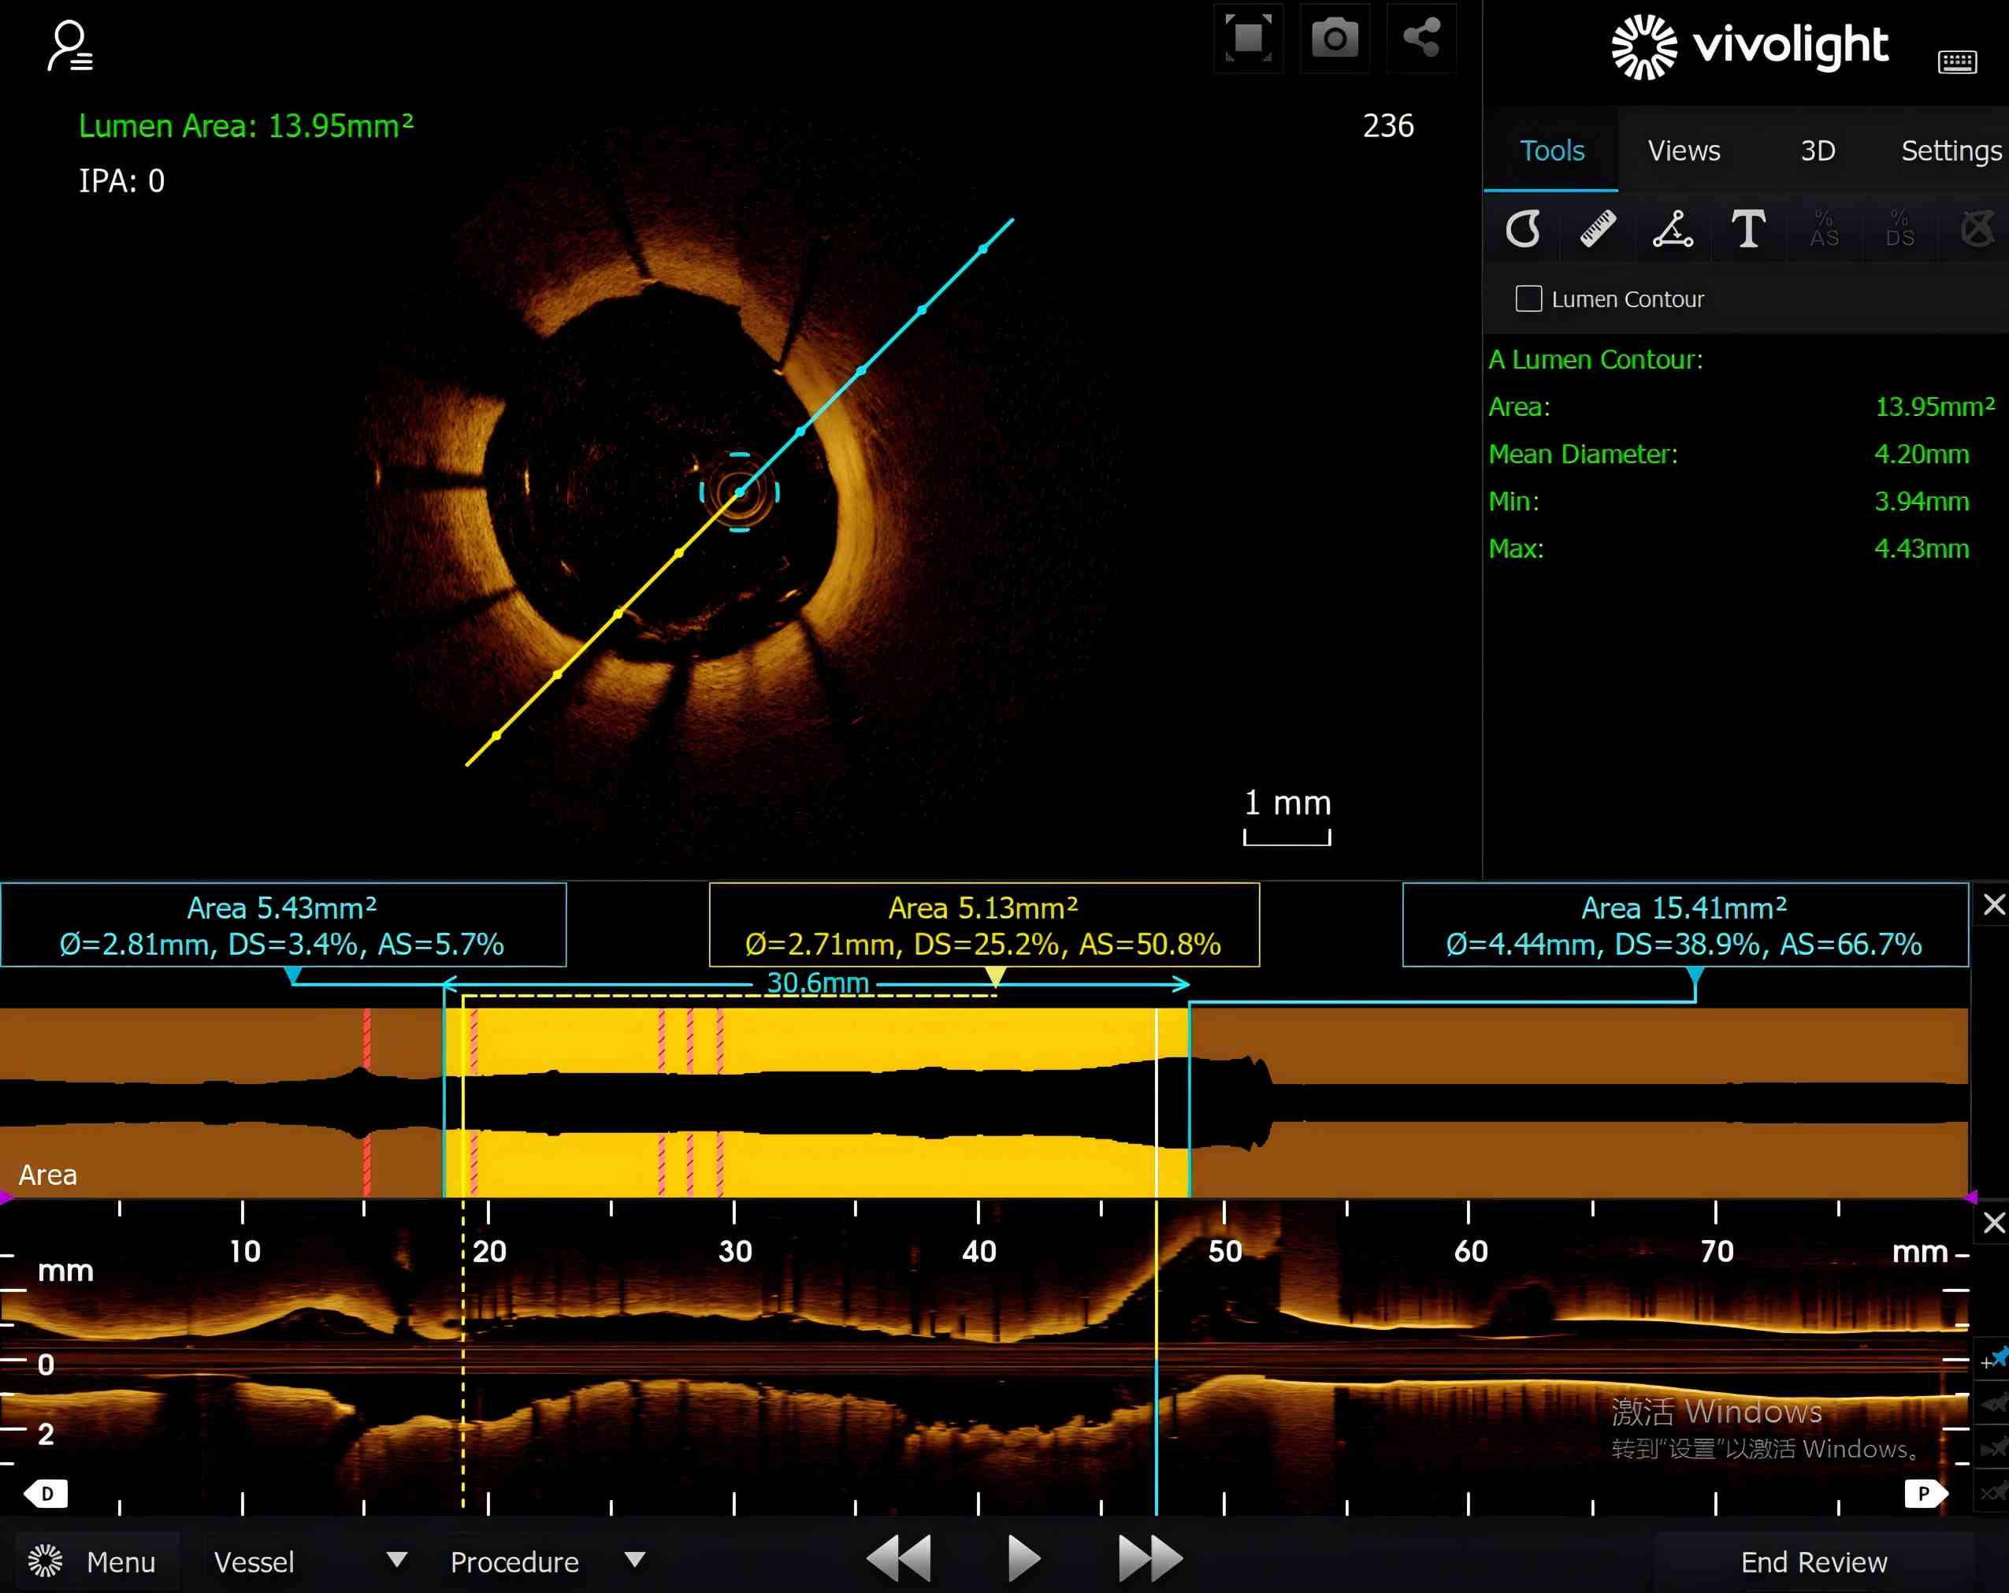Viewport: 2009px width, 1593px height.
Task: Click the camera snapshot icon
Action: pyautogui.click(x=1335, y=39)
